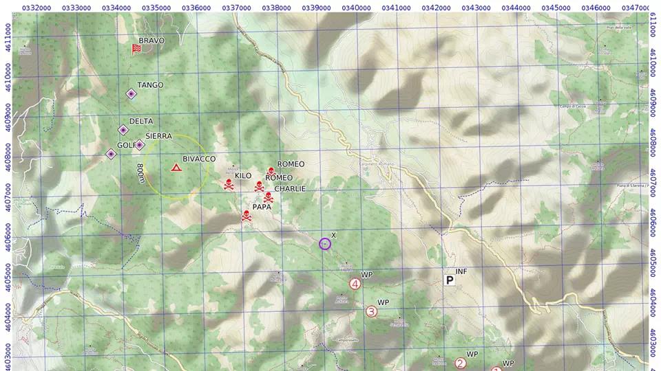
Task: Select the SIERRA label text
Action: tap(158, 136)
